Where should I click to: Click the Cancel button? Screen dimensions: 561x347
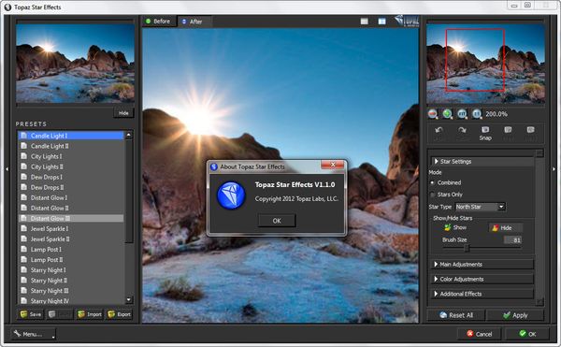point(479,334)
